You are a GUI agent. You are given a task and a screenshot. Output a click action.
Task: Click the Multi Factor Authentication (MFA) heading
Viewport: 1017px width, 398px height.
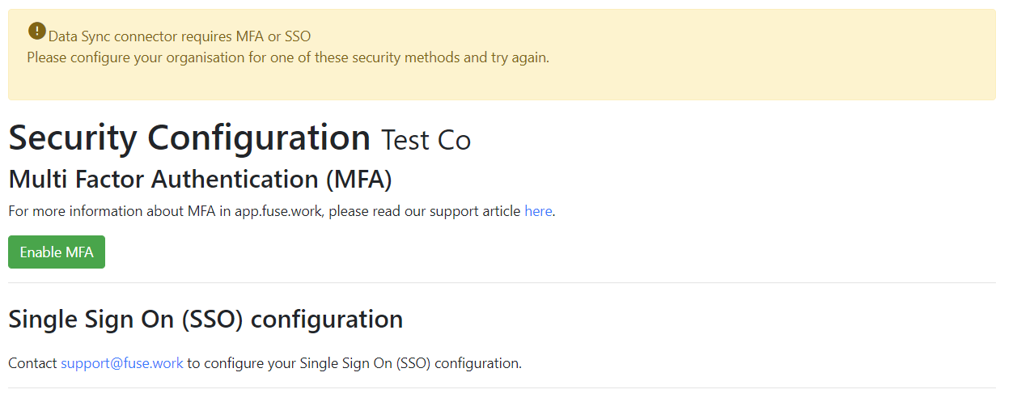pyautogui.click(x=200, y=178)
